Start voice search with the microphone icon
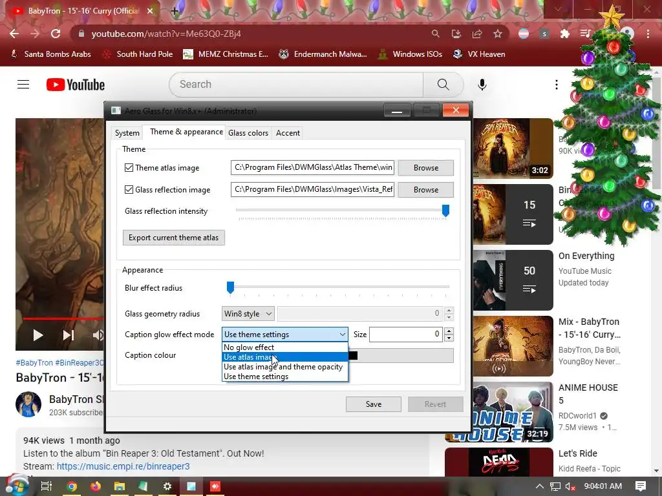662x496 pixels. tap(482, 85)
